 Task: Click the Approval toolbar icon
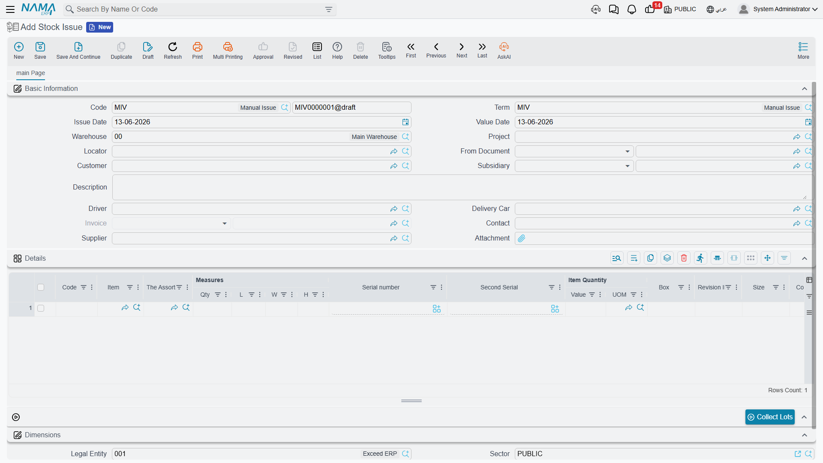pyautogui.click(x=263, y=50)
